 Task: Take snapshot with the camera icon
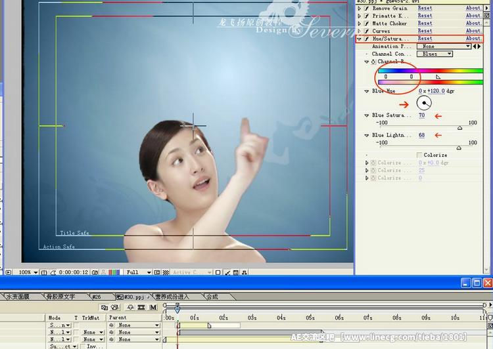click(95, 272)
